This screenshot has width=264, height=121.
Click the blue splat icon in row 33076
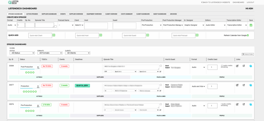(x=251, y=104)
